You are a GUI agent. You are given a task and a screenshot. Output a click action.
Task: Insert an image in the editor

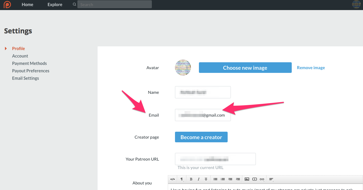tap(247, 179)
